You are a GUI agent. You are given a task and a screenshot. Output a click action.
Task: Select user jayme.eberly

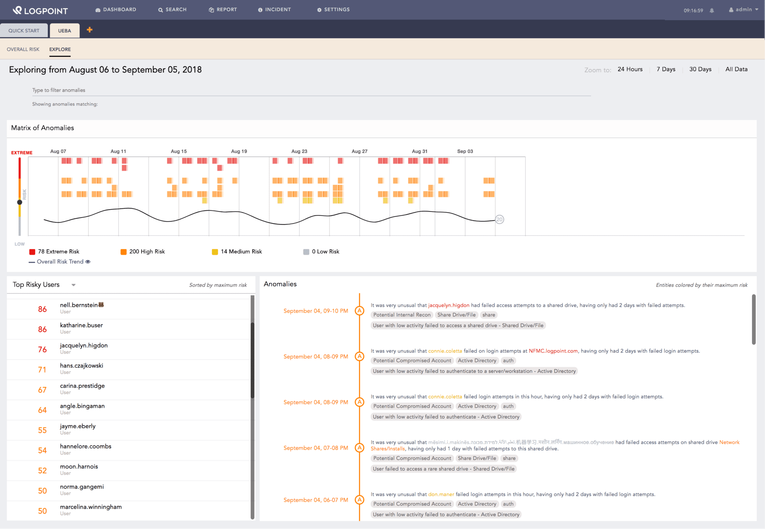click(128, 430)
